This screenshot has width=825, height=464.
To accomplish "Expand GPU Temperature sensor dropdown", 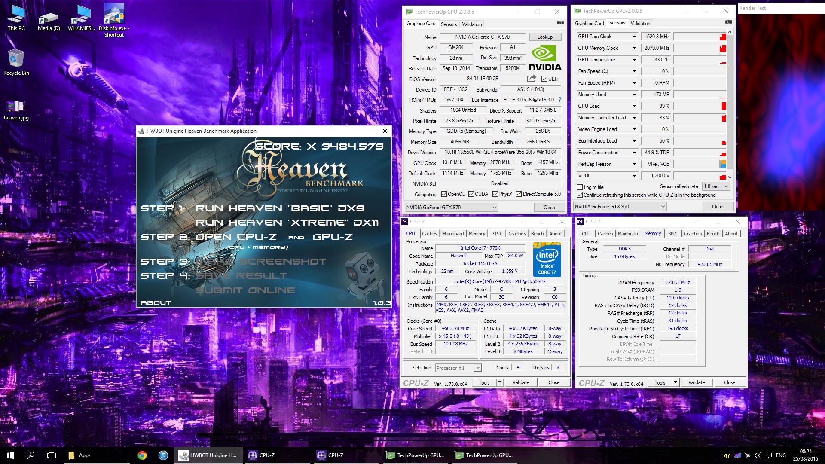I will [634, 60].
